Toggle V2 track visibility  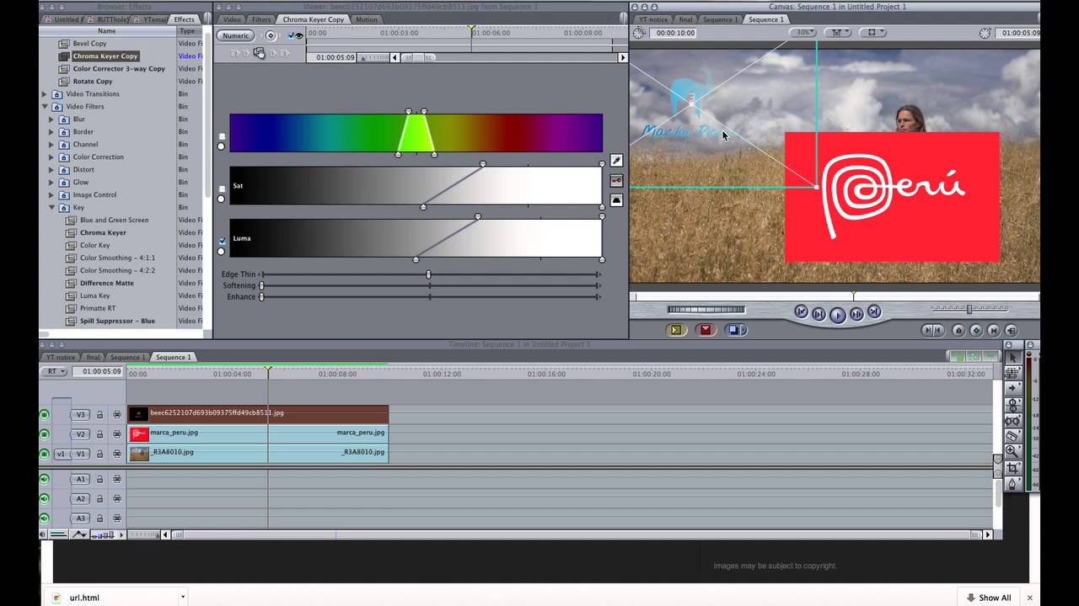pyautogui.click(x=45, y=434)
